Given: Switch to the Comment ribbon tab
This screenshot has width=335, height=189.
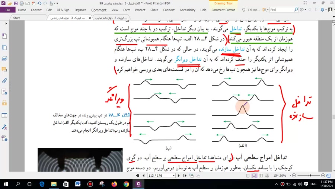Looking at the screenshot, I should pyautogui.click(x=99, y=10).
